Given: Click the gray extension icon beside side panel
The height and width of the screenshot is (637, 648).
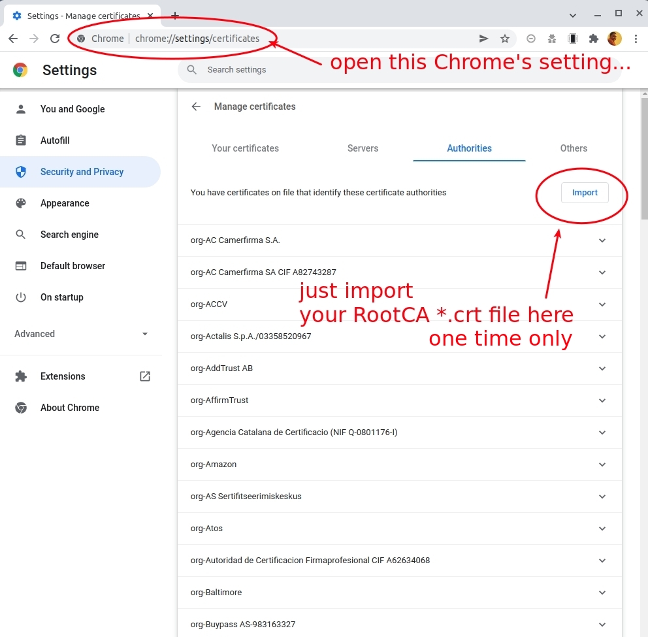Looking at the screenshot, I should (552, 39).
